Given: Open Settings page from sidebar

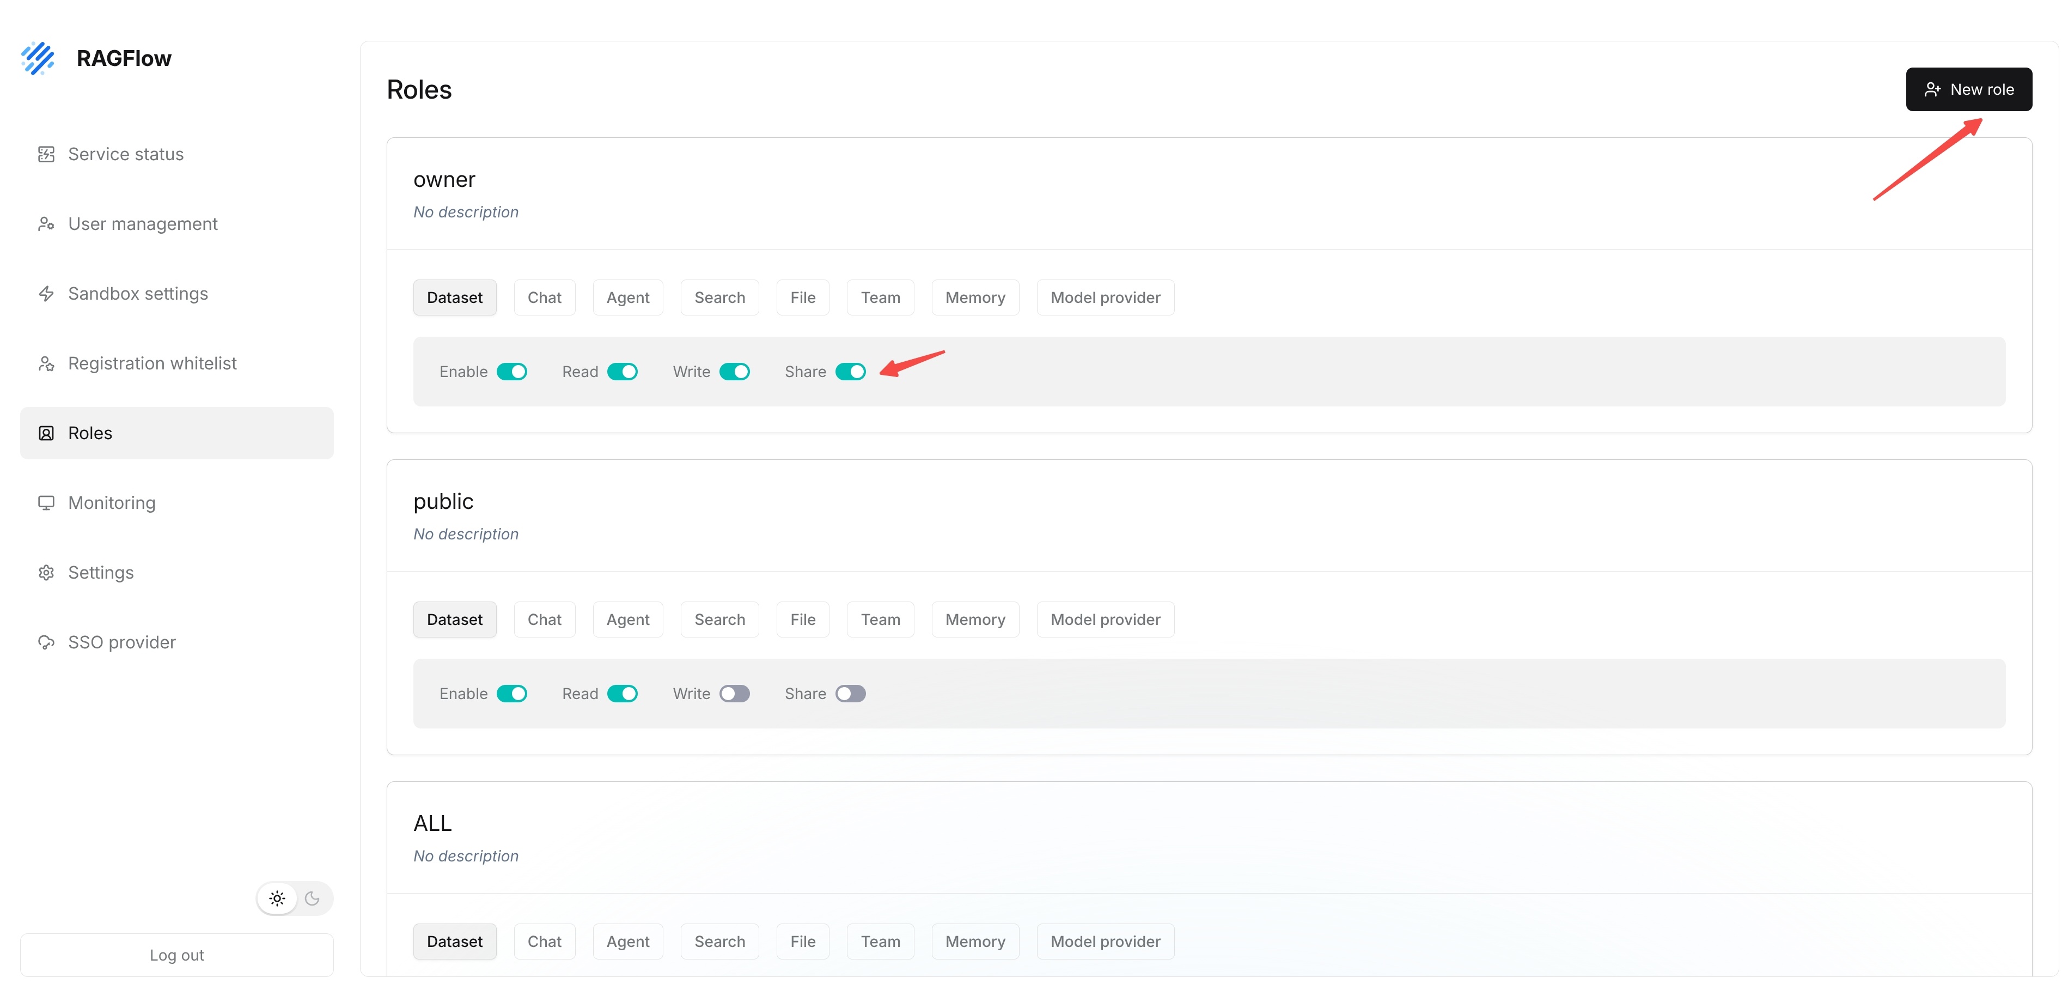Looking at the screenshot, I should (x=176, y=573).
